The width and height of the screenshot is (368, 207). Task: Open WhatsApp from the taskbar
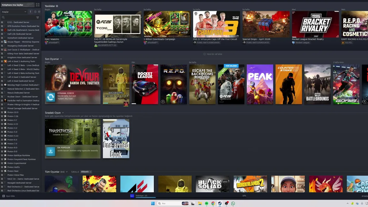[x=233, y=204]
